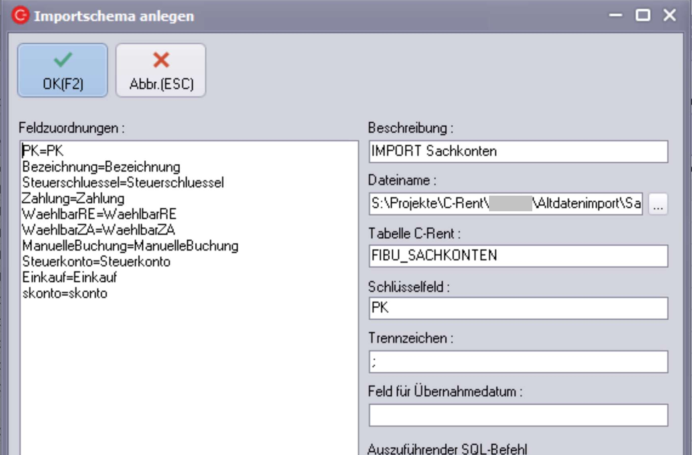Cancel using the Abbr.(ESC) button
Image resolution: width=692 pixels, height=455 pixels.
161,70
